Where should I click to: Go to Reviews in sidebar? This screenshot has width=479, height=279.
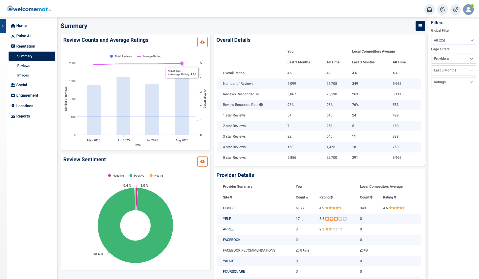[x=24, y=66]
